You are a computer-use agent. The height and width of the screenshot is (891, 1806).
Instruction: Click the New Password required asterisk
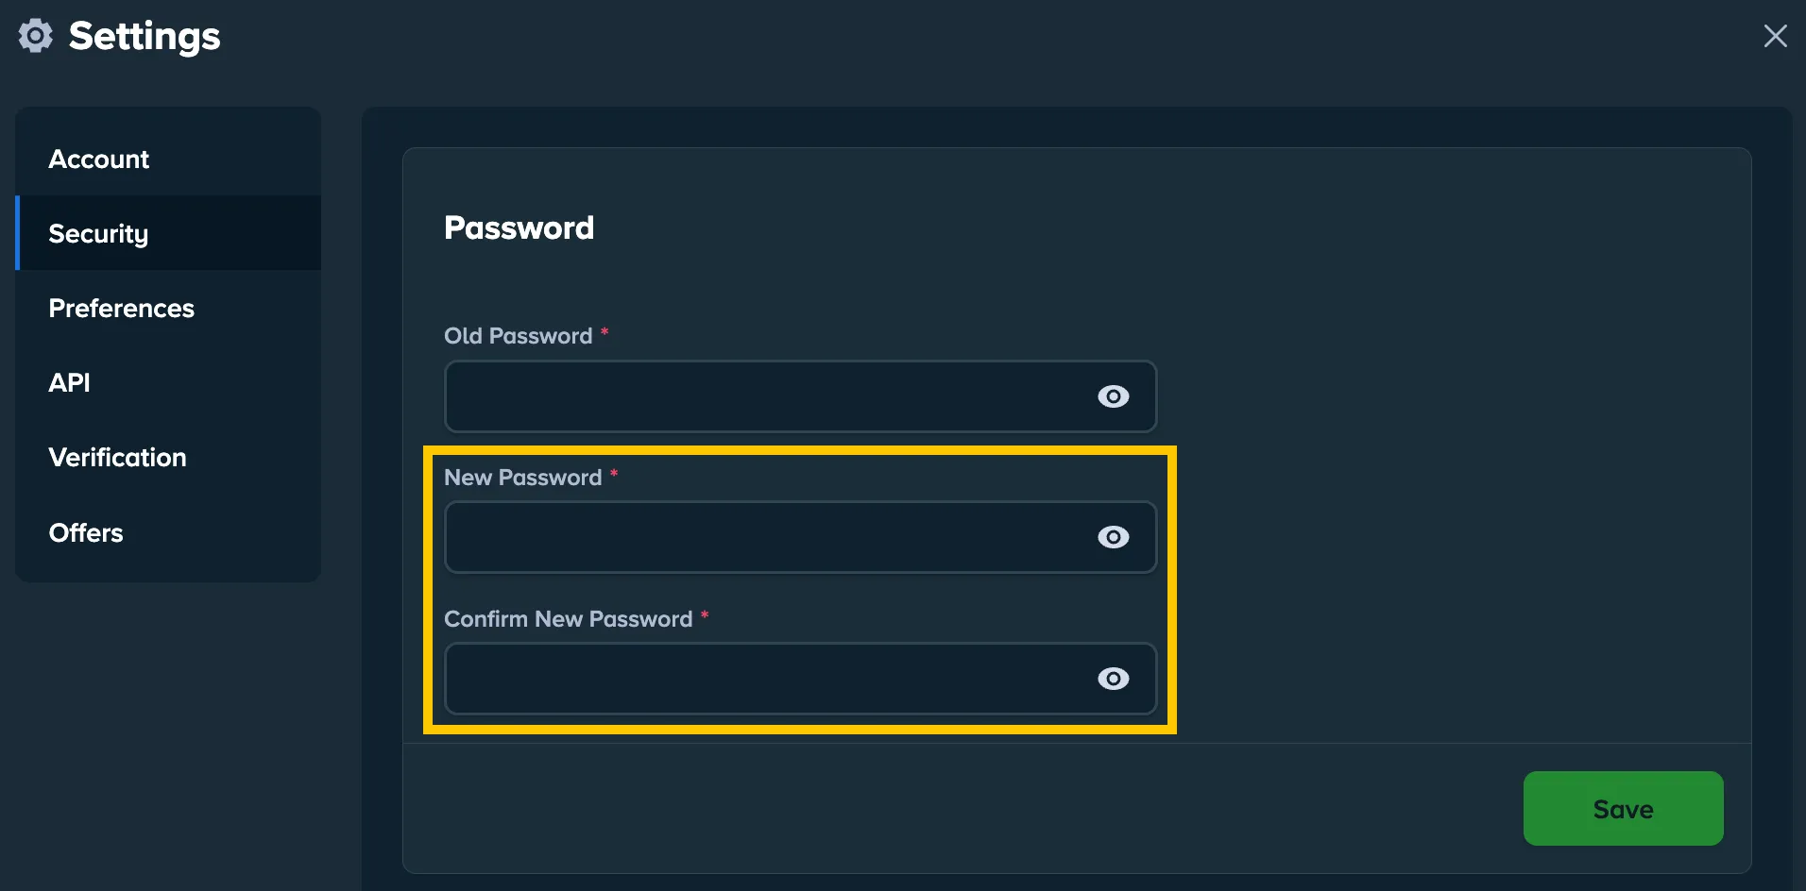tap(614, 477)
